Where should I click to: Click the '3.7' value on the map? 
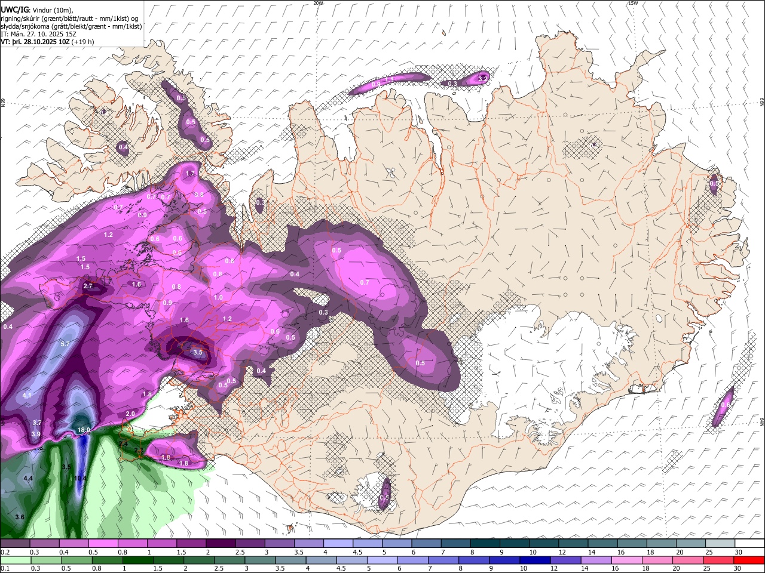36,423
